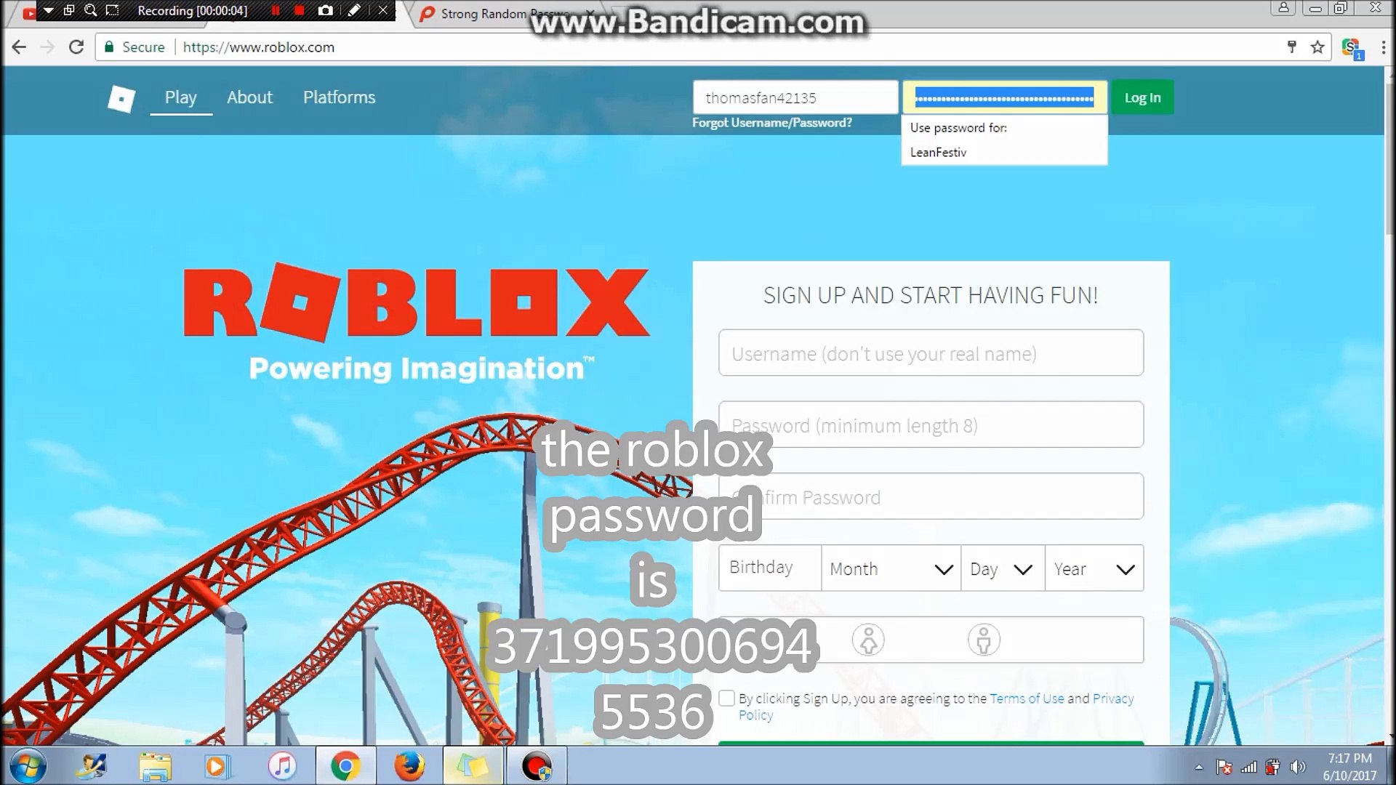This screenshot has height=785, width=1396.
Task: Click the Roblox logo icon
Action: pos(121,97)
